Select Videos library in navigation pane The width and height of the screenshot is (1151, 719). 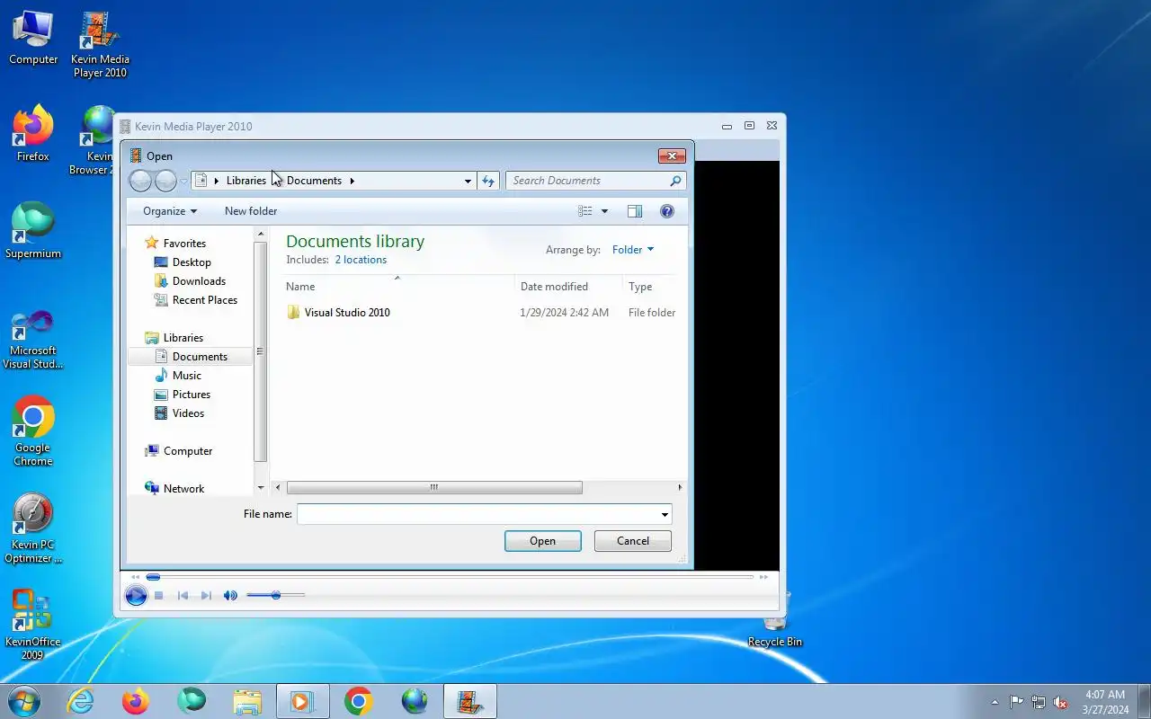(x=188, y=413)
